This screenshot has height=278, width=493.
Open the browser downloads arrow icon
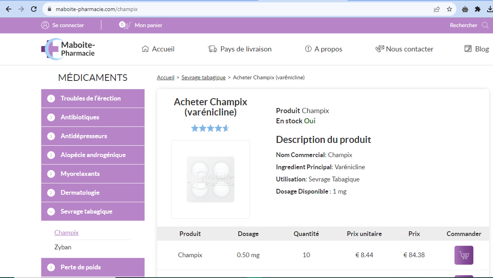point(489,9)
